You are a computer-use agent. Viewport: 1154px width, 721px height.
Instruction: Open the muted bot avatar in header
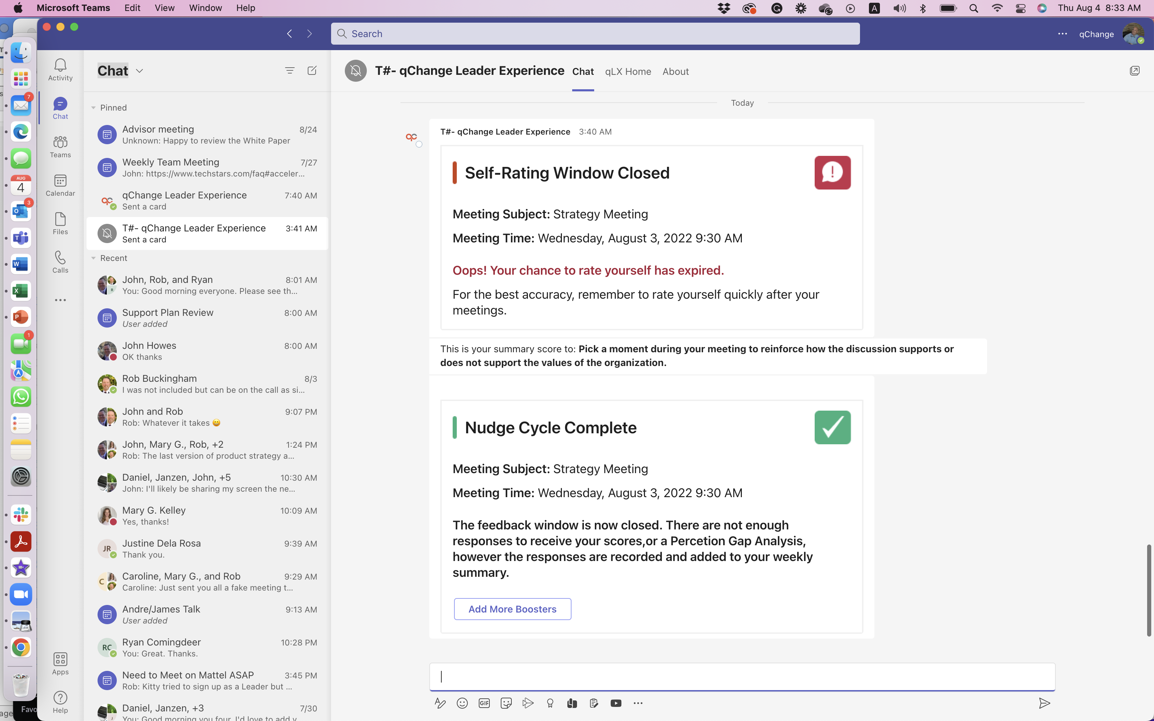tap(355, 71)
